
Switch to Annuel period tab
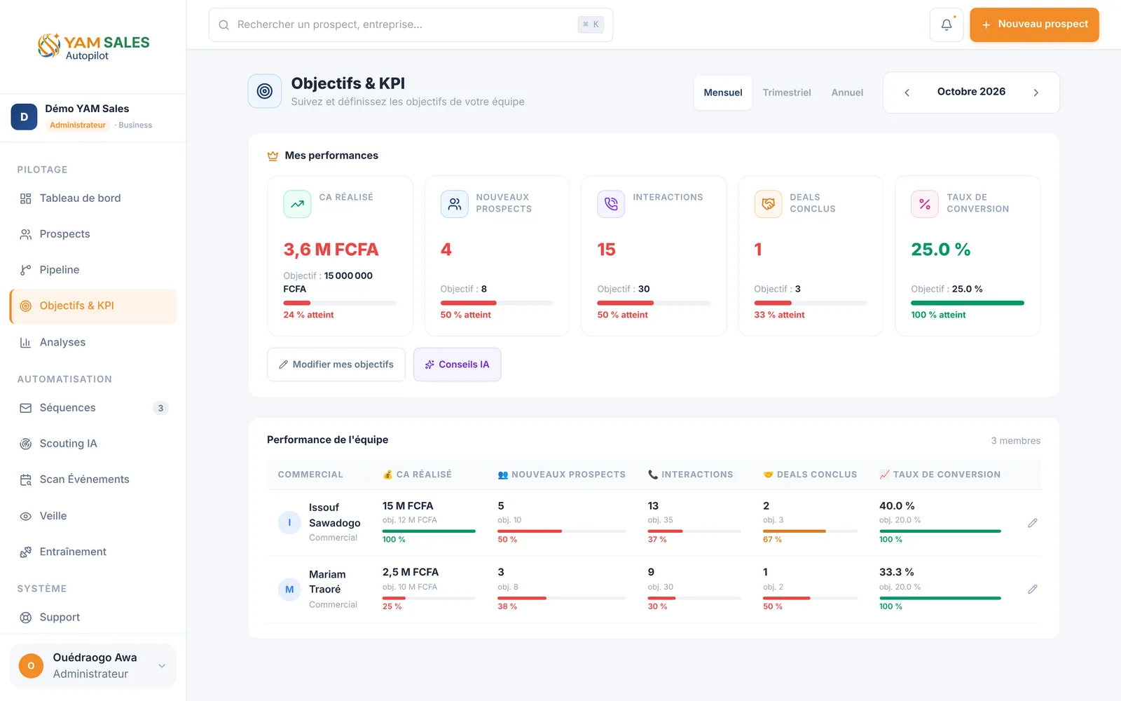(x=847, y=93)
